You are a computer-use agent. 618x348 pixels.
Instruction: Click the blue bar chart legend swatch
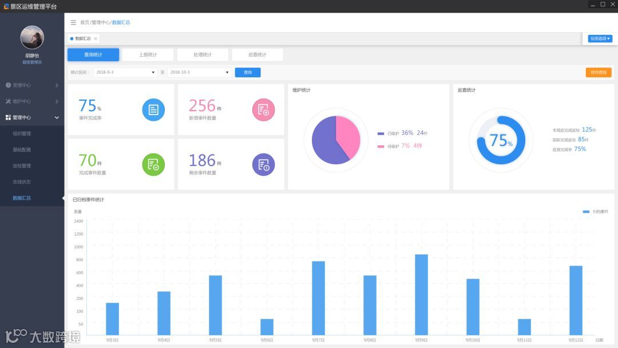coord(586,212)
